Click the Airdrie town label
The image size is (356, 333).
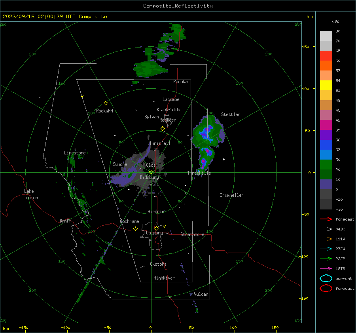coord(156,211)
